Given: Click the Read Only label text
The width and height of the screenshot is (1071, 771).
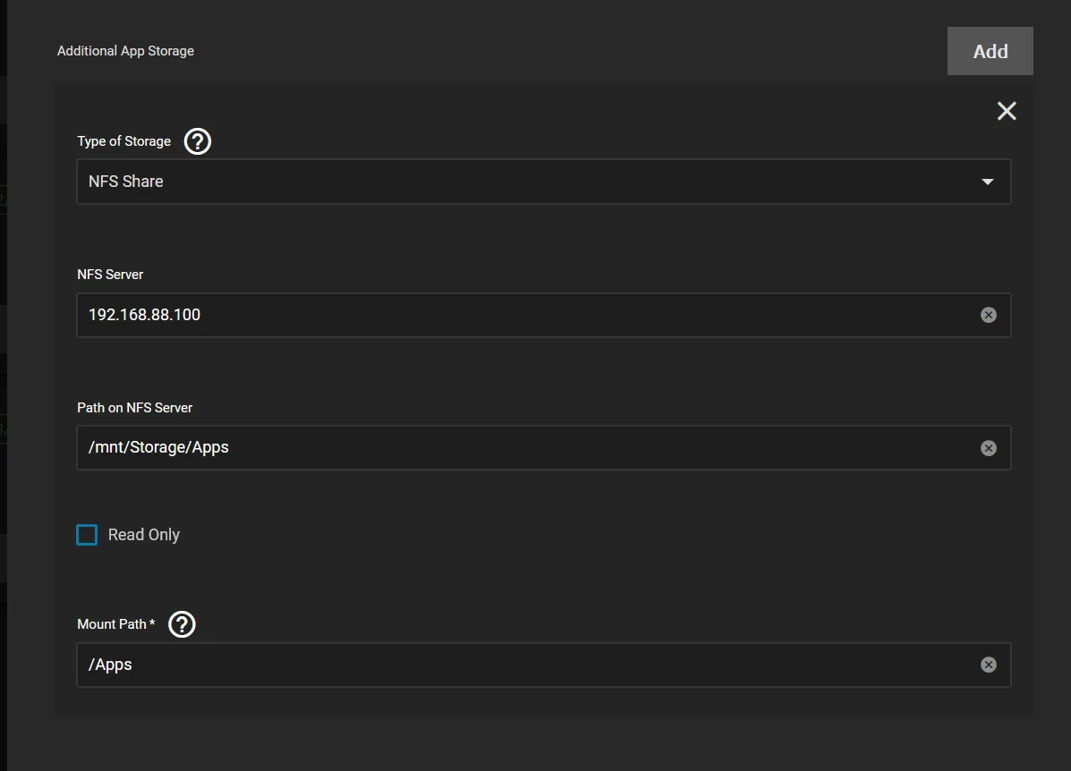Looking at the screenshot, I should [144, 535].
